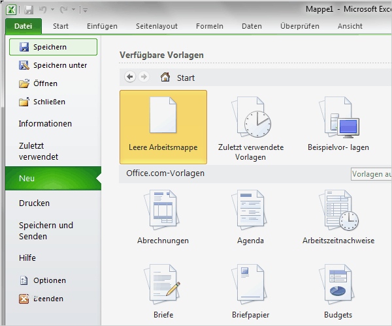Switch to the Seitenlayout ribbon tab
Screen dimensions: 392x326
pyautogui.click(x=157, y=26)
